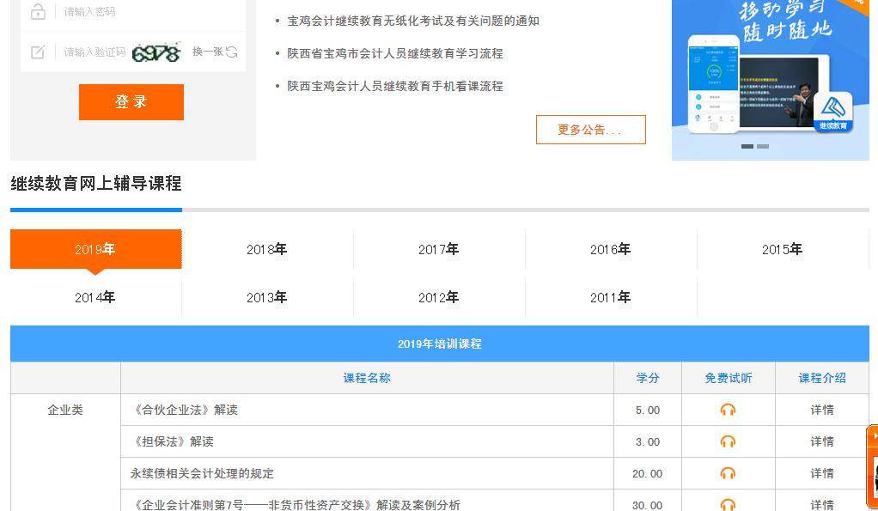The image size is (878, 511).
Task: Select the first carousel indicator dot
Action: click(747, 147)
